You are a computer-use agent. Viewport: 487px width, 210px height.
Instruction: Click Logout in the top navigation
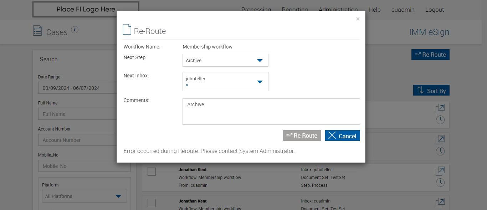click(434, 10)
